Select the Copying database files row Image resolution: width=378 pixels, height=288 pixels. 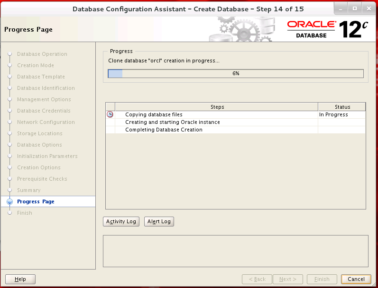154,114
